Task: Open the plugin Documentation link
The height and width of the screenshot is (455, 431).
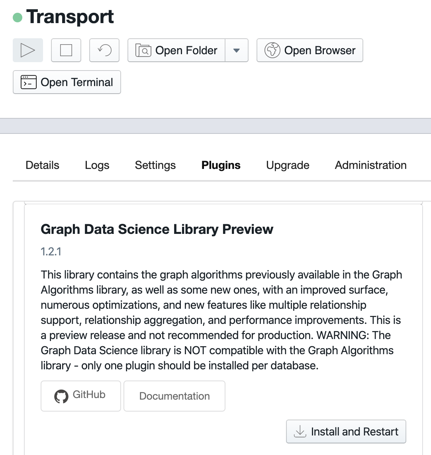Action: click(x=174, y=396)
